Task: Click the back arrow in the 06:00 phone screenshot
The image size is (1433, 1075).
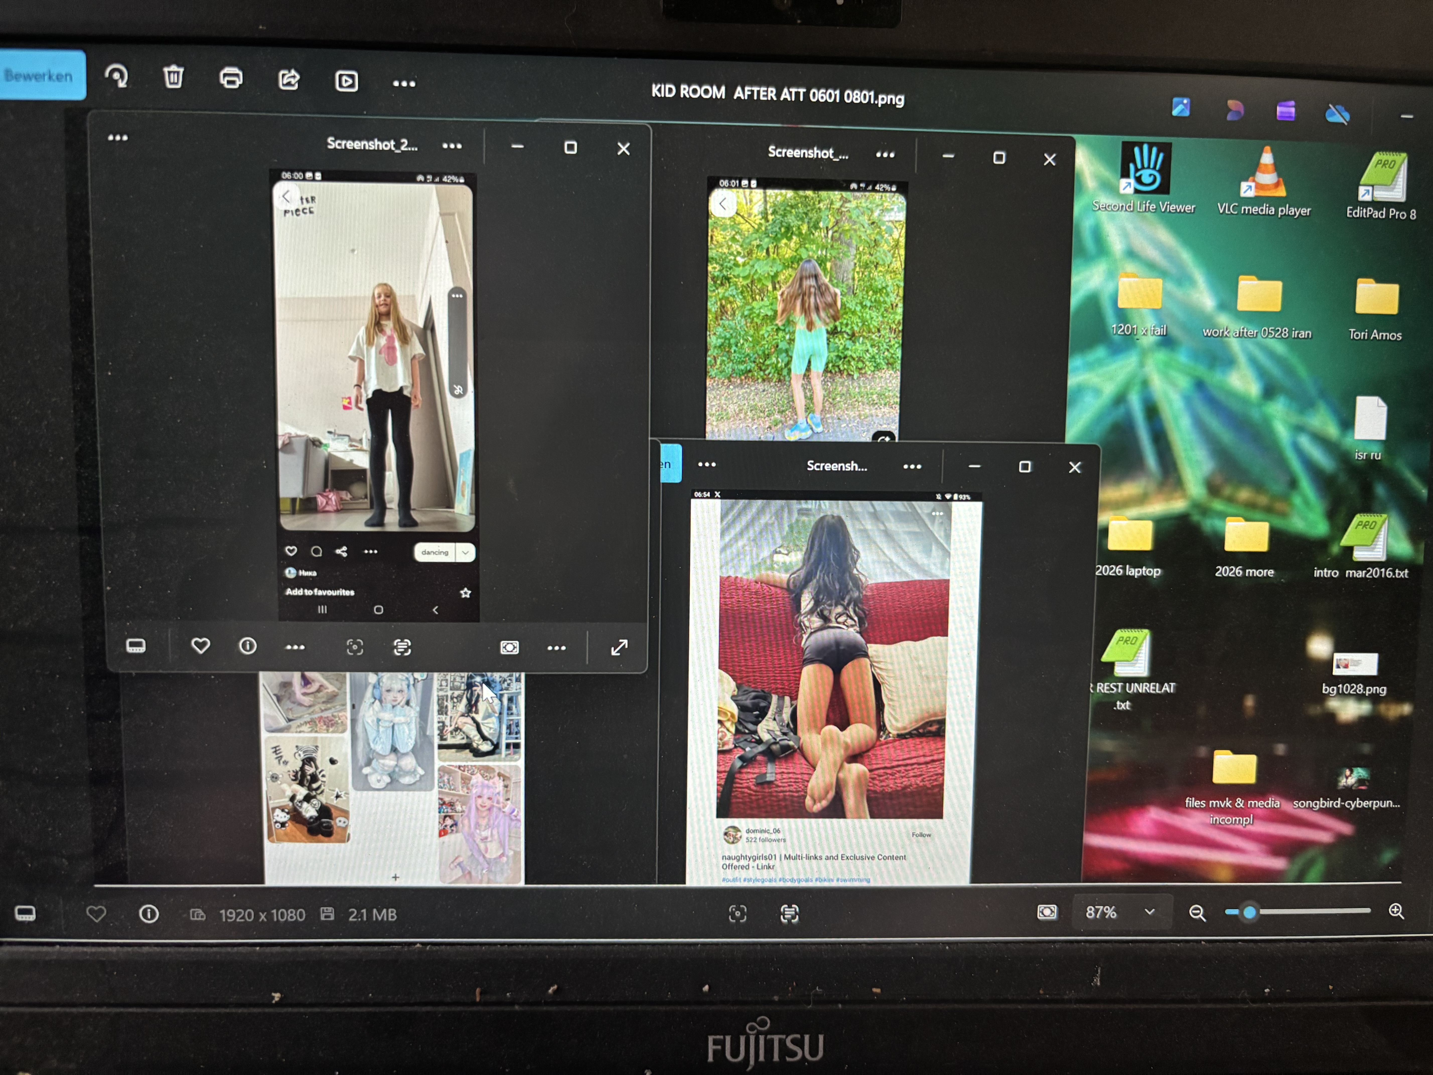Action: (x=286, y=196)
